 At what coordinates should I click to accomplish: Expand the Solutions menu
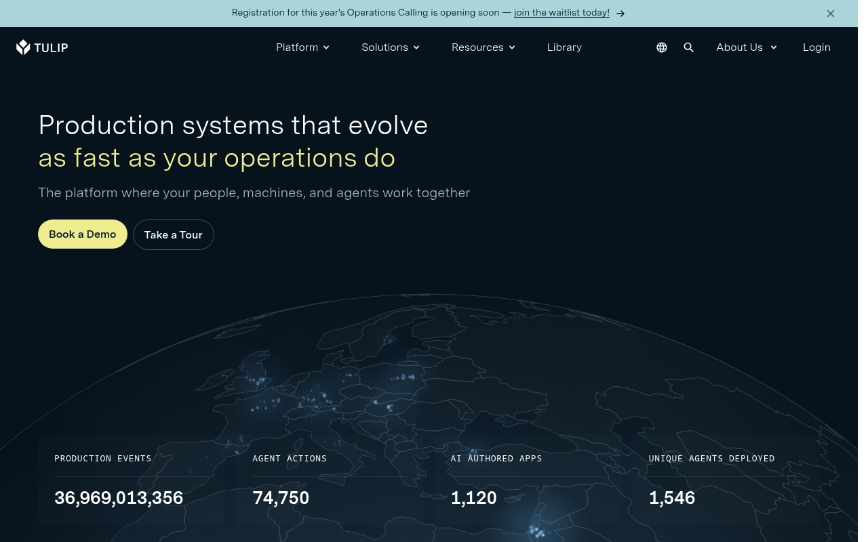click(391, 47)
